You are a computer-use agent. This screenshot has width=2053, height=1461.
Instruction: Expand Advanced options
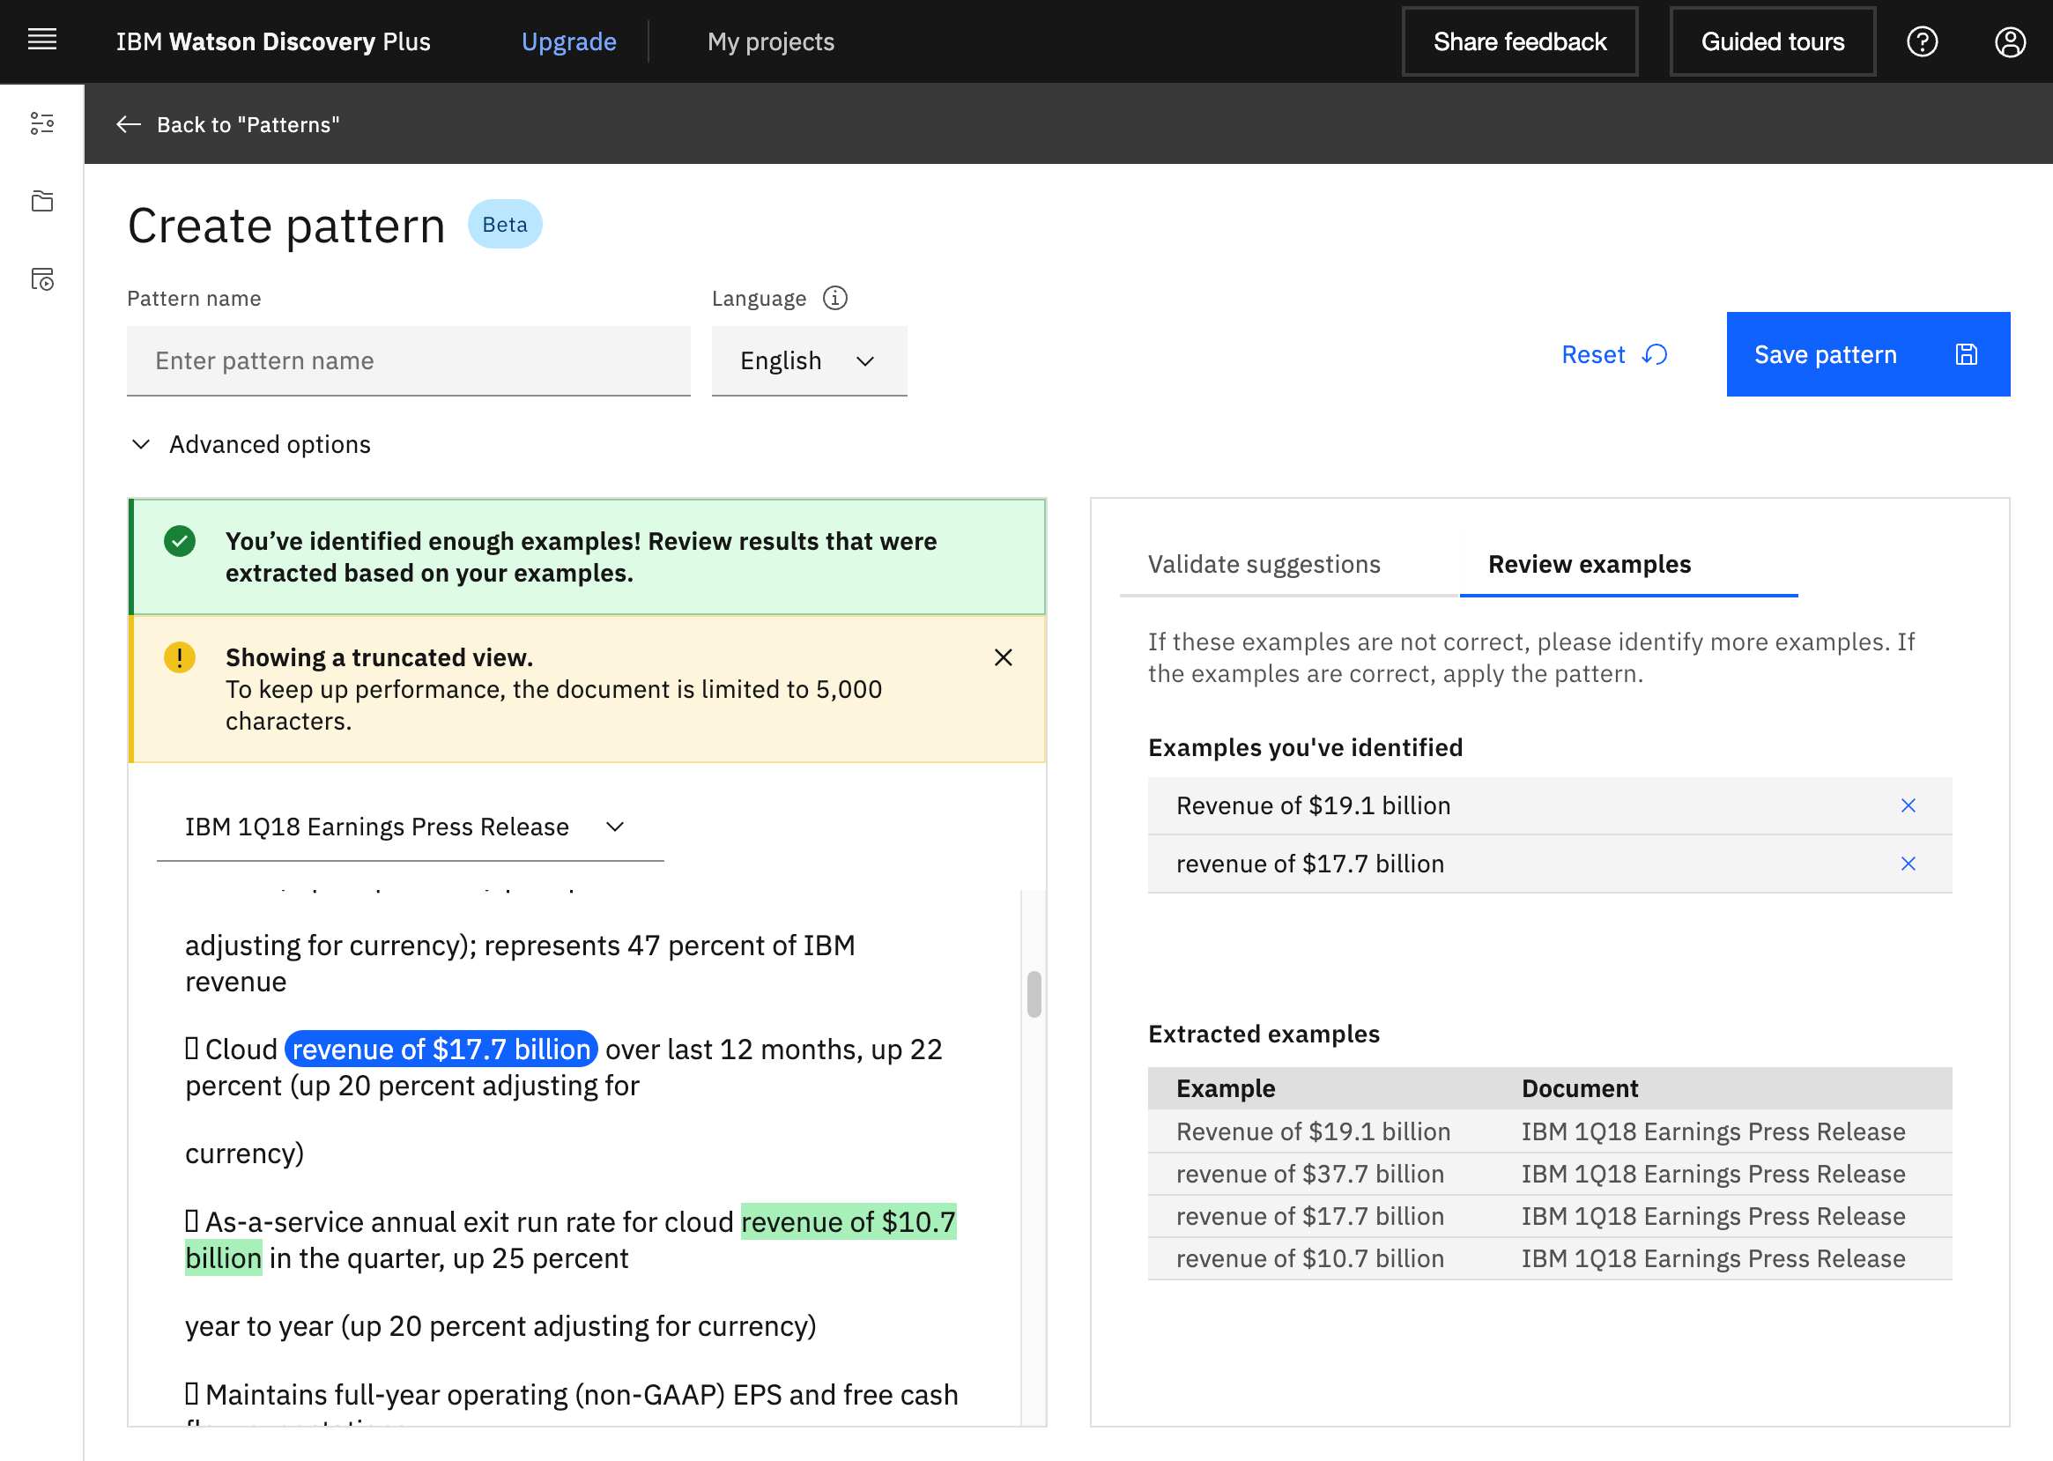coord(251,444)
